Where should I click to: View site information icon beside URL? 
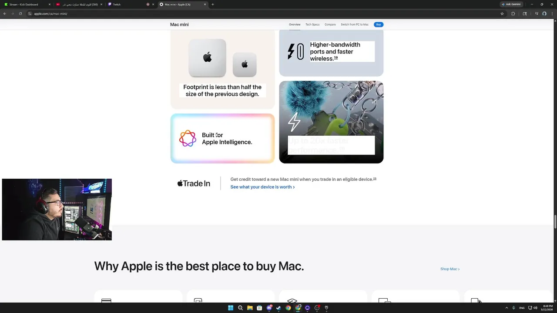pos(30,13)
